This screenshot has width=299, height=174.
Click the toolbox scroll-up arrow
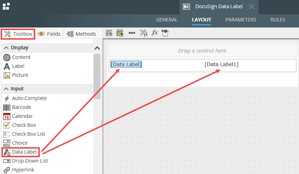pos(97,48)
